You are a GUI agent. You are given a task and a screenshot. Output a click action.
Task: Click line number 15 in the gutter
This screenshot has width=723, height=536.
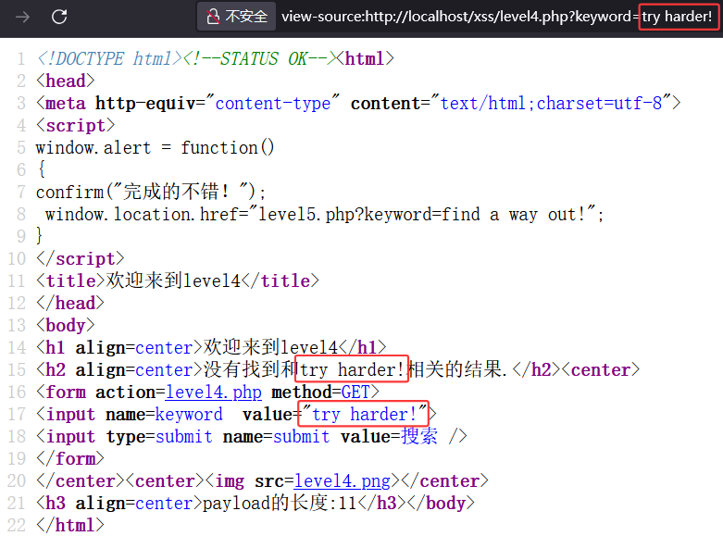pos(17,370)
